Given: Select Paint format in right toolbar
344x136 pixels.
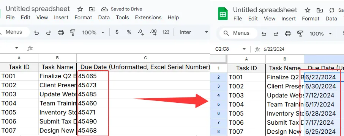Looking at the screenshot, I should (x=300, y=34).
